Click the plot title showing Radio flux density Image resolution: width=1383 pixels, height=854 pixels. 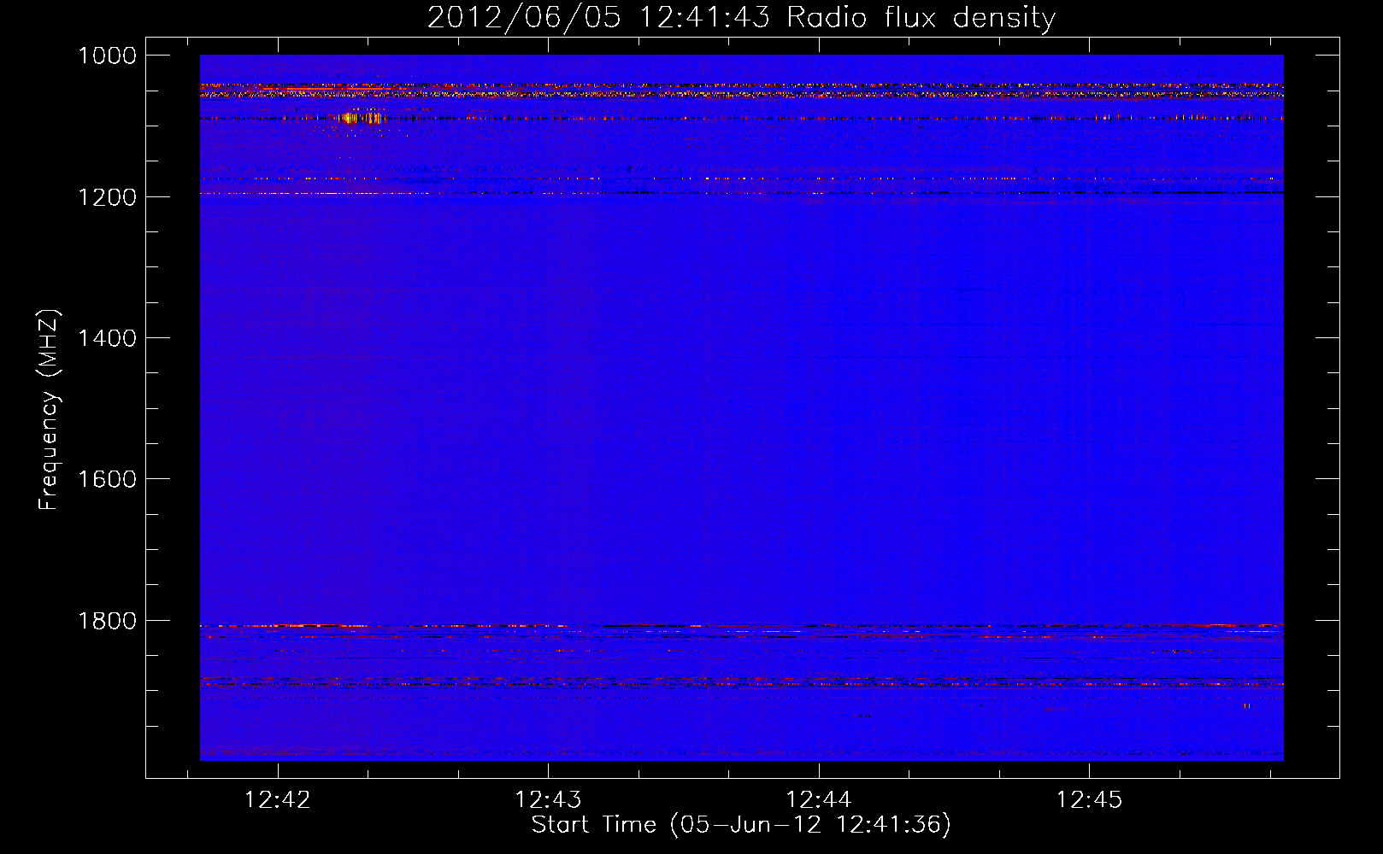[741, 17]
